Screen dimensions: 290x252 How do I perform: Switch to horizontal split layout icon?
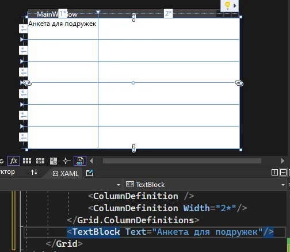pyautogui.click(x=283, y=173)
